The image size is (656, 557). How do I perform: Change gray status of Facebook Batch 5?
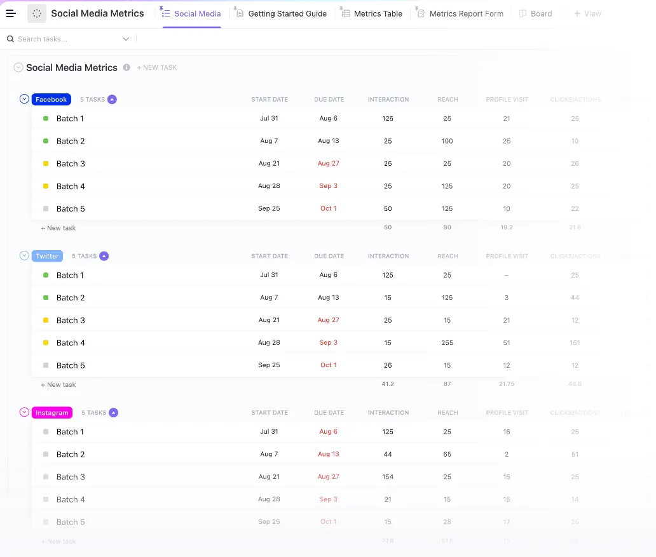coord(46,209)
